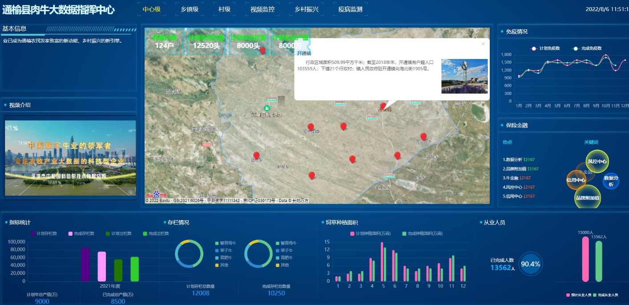
Task: Click the map marker at 团结乡
Action: (256, 155)
